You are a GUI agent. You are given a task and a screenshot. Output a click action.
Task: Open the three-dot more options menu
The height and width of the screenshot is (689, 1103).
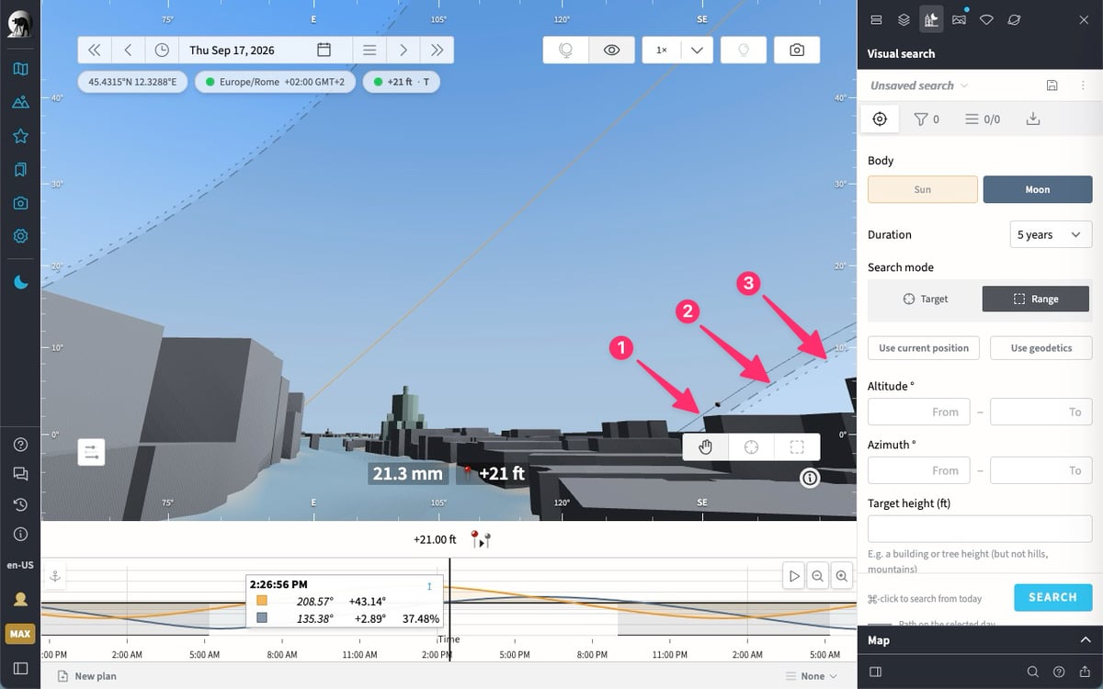click(x=1083, y=85)
